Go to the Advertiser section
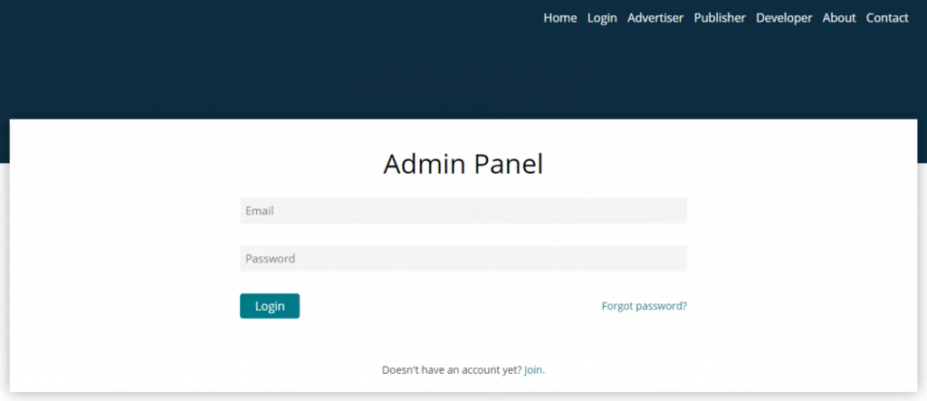The image size is (927, 401). (655, 18)
